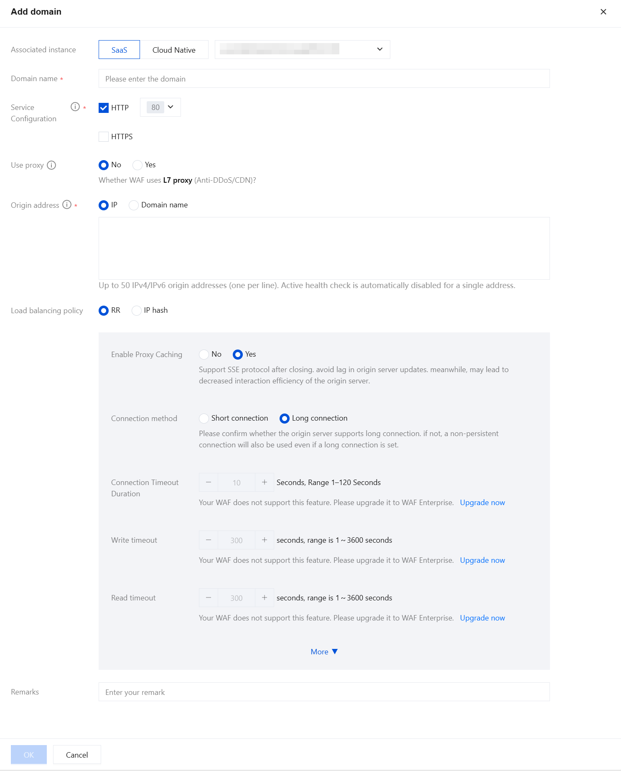Enable the HTTPS checkbox
Viewport: 621px width, 771px height.
(x=104, y=137)
